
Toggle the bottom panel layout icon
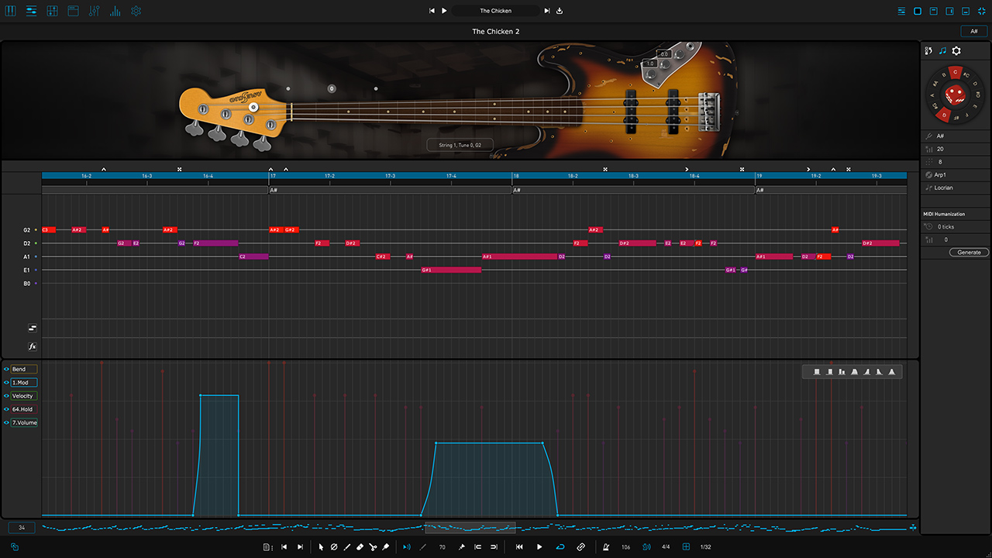point(966,12)
